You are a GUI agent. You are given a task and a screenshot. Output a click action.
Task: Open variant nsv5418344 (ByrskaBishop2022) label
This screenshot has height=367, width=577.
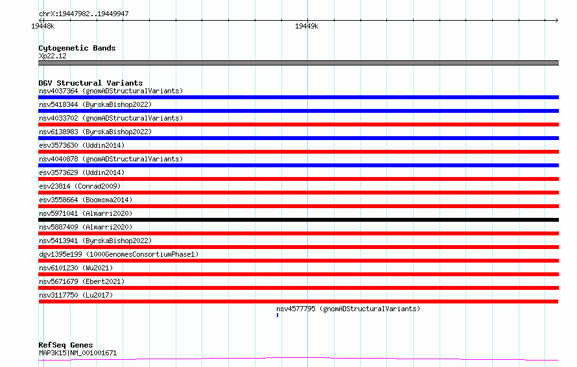click(95, 104)
